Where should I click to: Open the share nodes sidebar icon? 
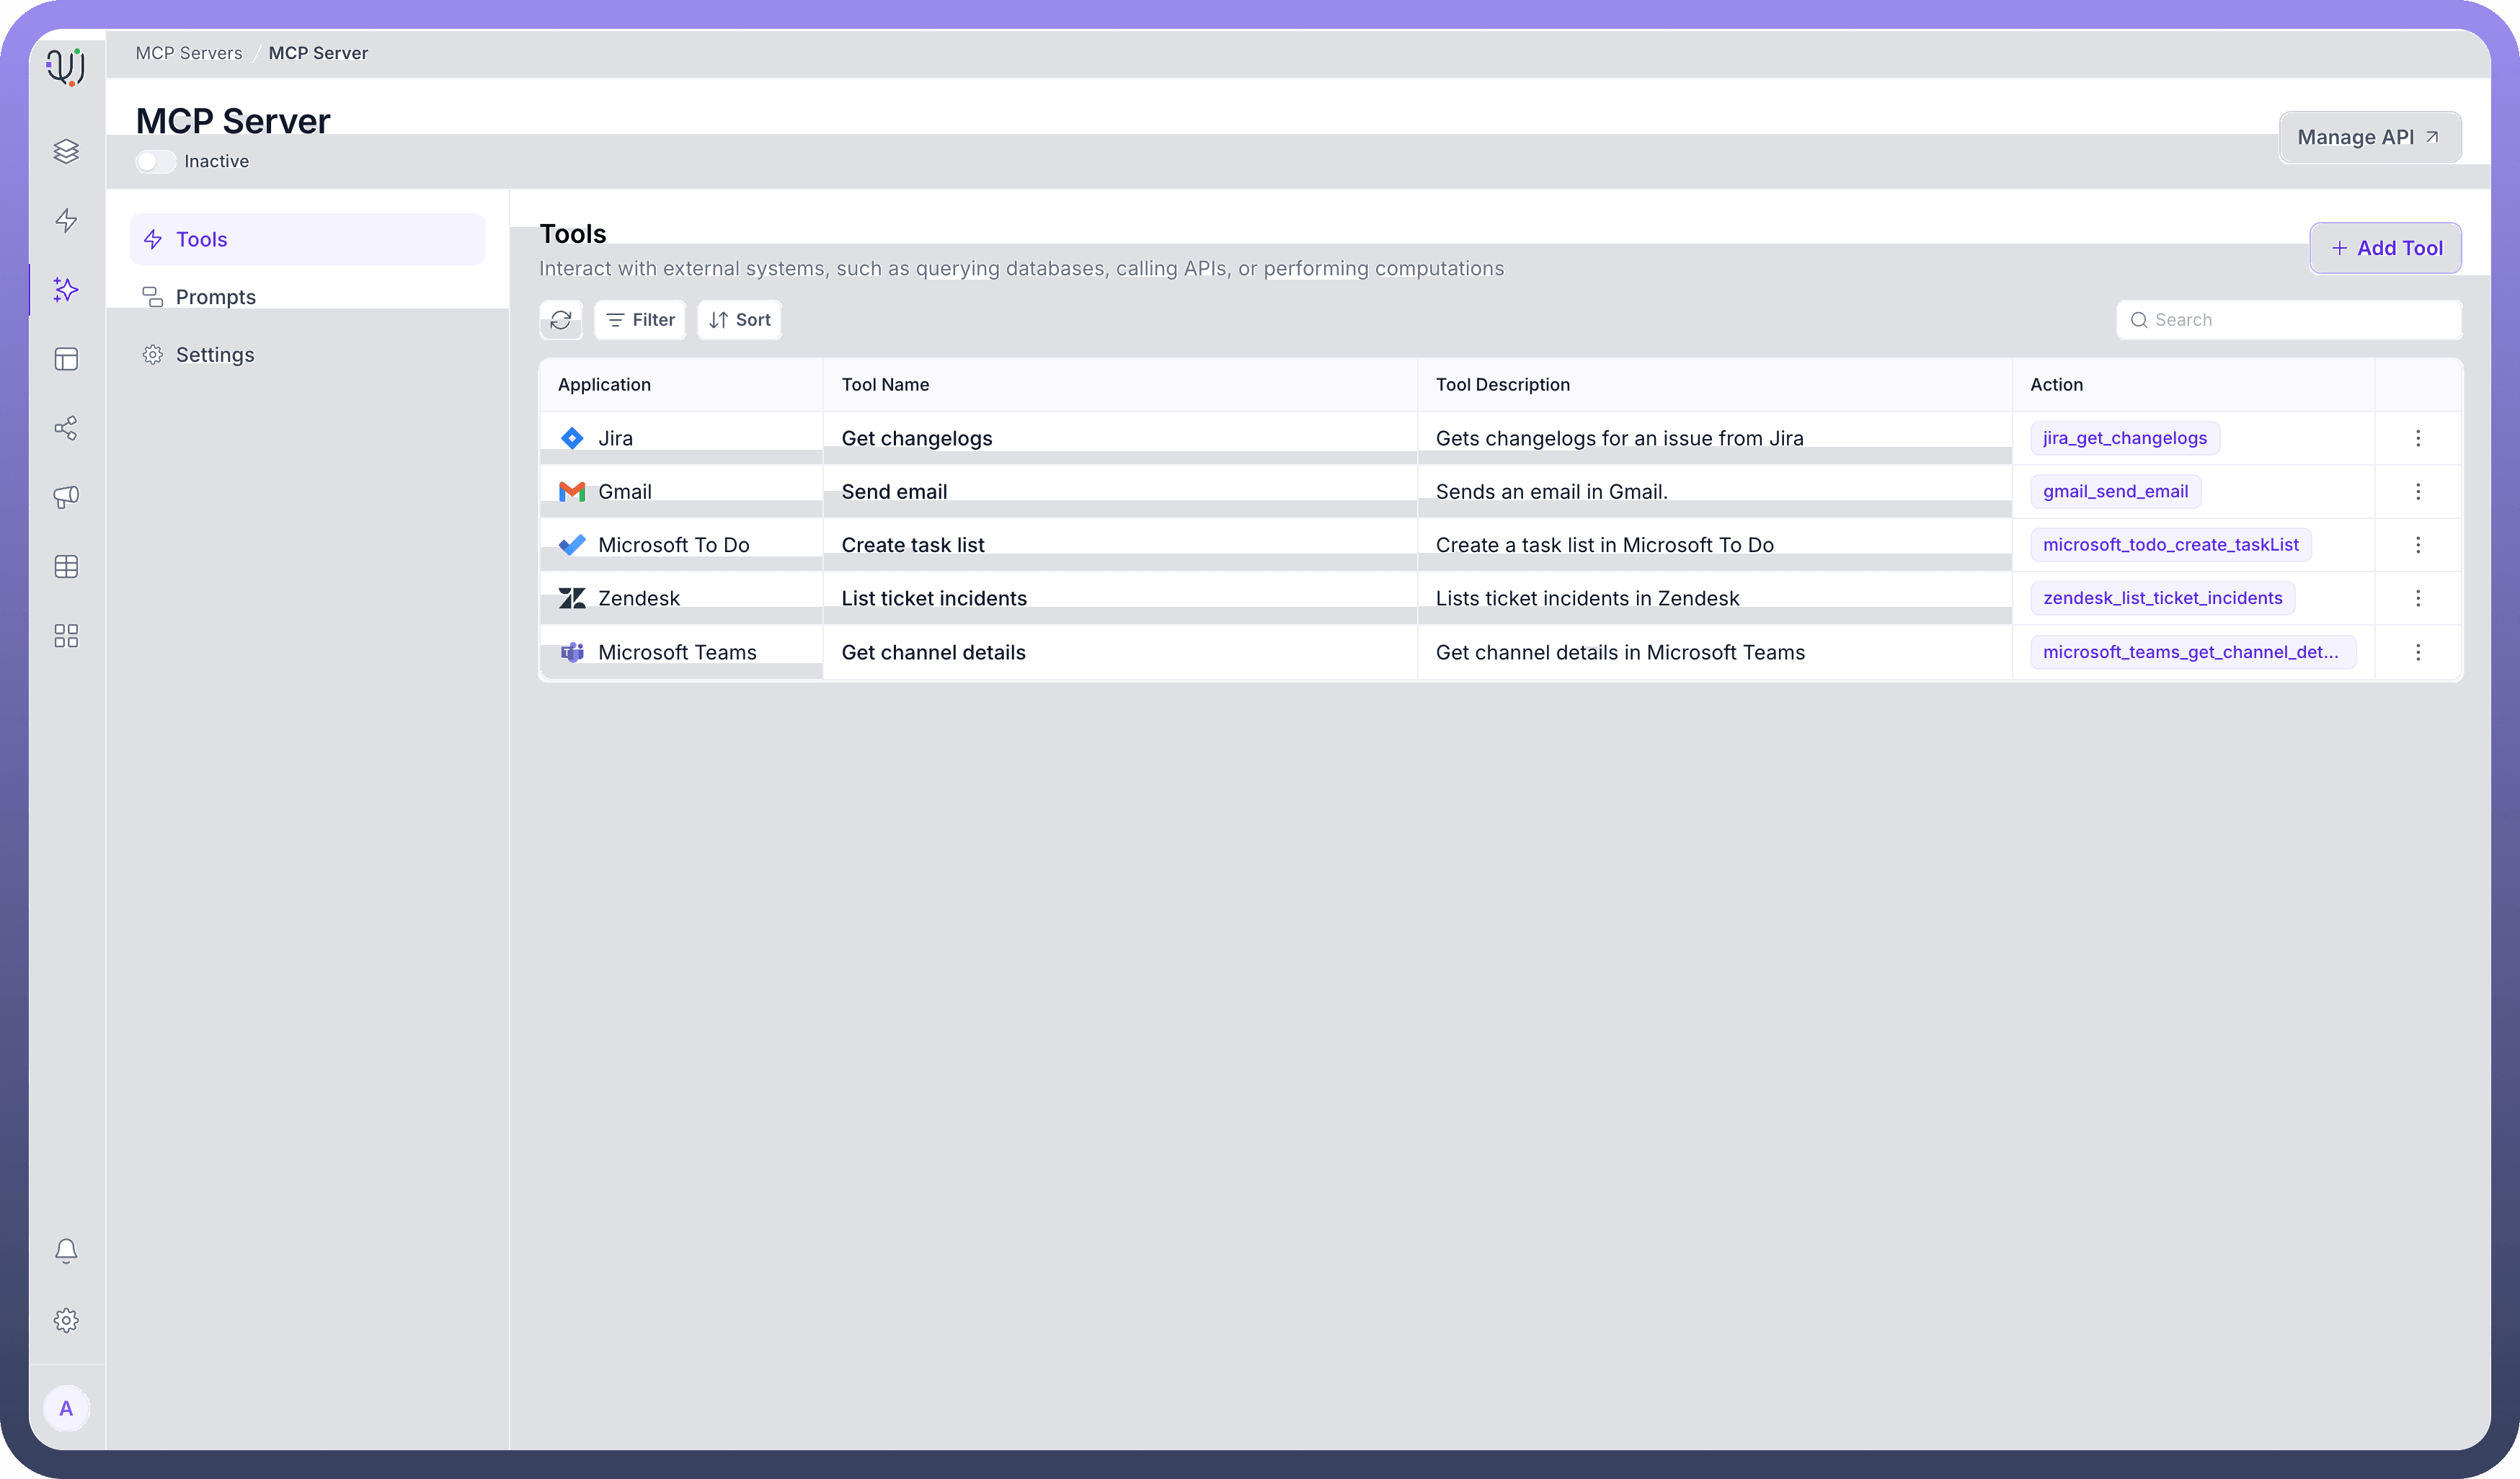(66, 428)
